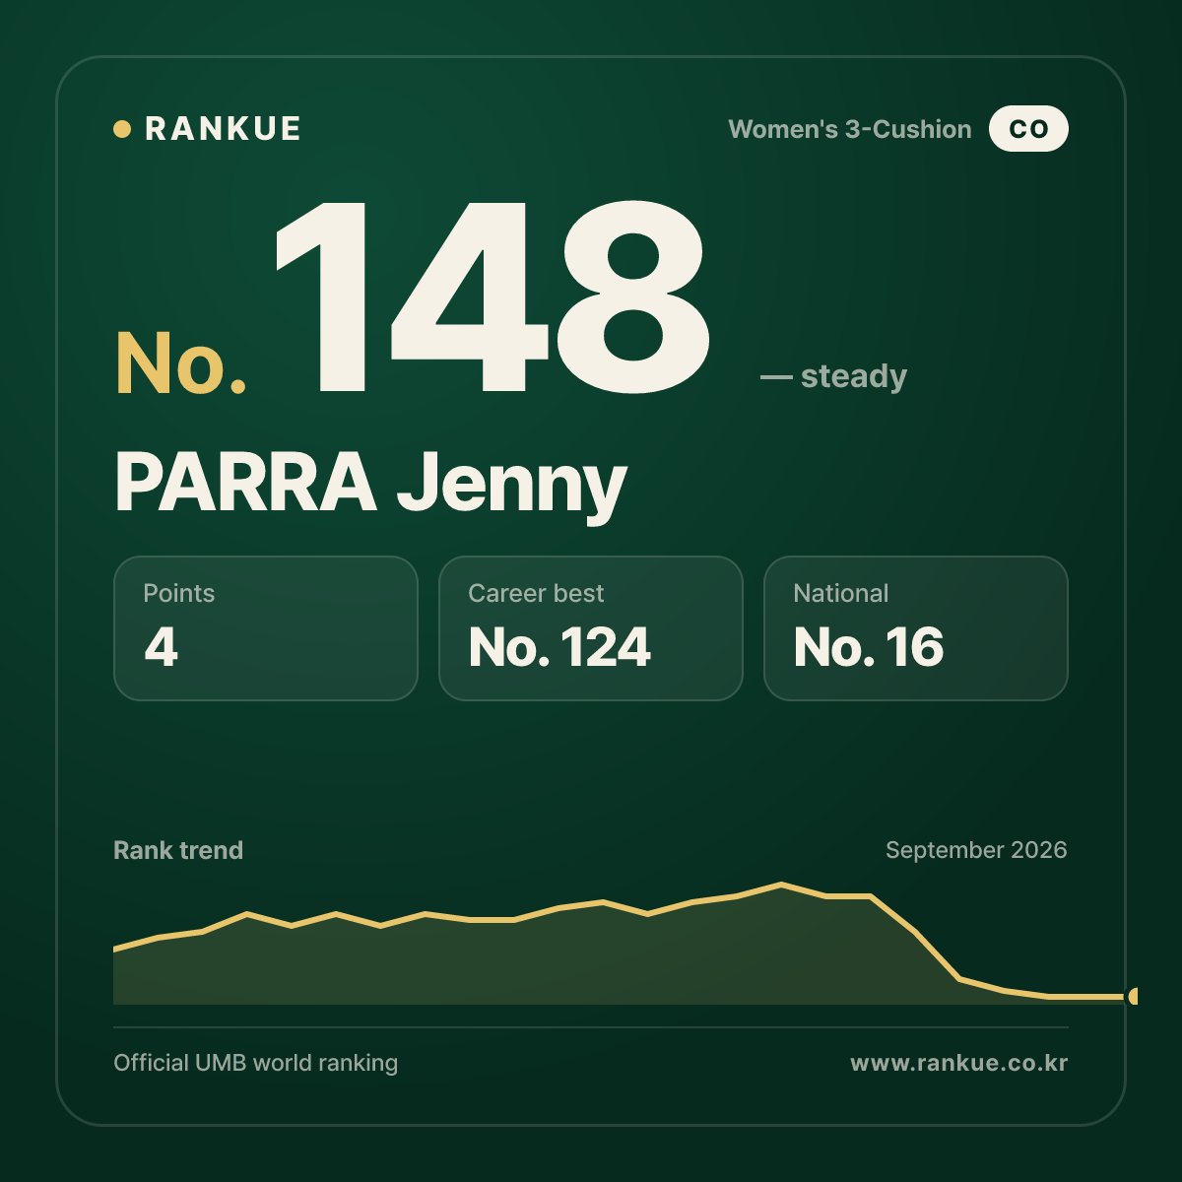Click the RANKUE logo text
Image resolution: width=1182 pixels, height=1182 pixels.
tap(223, 129)
